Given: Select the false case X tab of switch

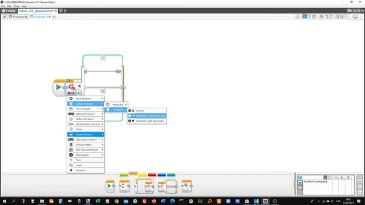Looking at the screenshot, I should [x=103, y=91].
